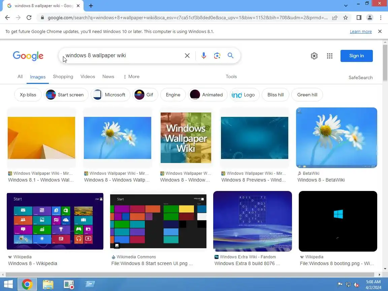The width and height of the screenshot is (388, 291).
Task: Open Chrome from the taskbar
Action: pos(27,284)
